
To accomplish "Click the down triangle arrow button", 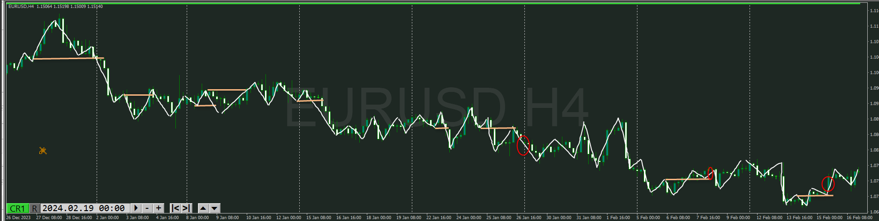I will [x=214, y=208].
